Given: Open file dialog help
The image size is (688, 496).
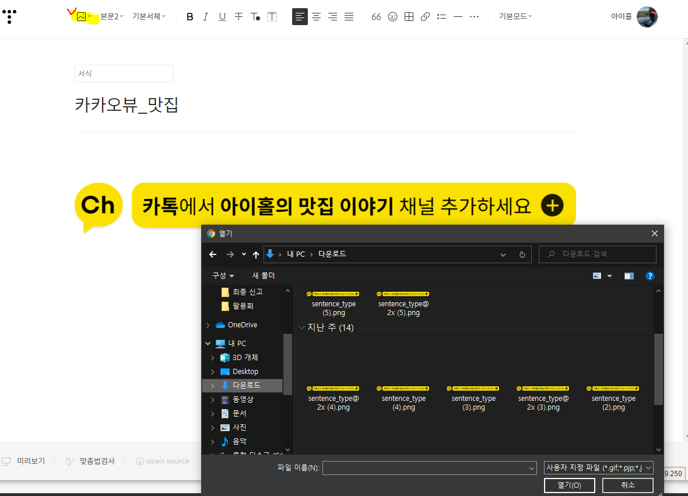Looking at the screenshot, I should click(x=650, y=276).
